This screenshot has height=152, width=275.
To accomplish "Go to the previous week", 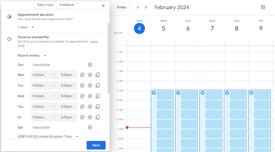I will (x=138, y=7).
